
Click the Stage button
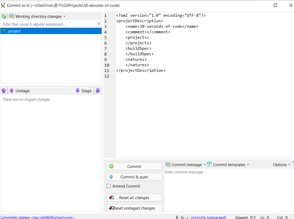84,91
